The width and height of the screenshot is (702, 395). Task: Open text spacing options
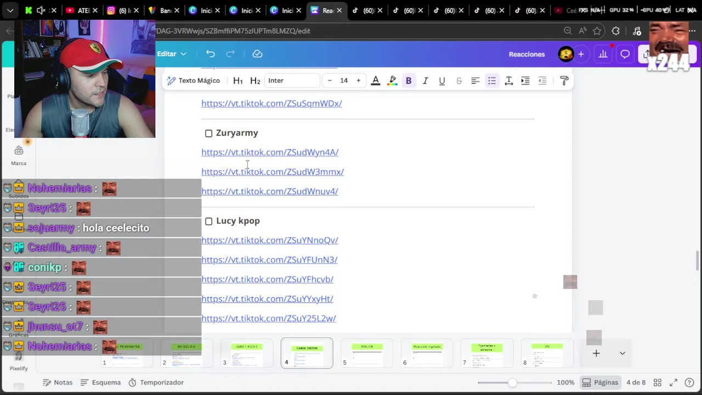509,81
